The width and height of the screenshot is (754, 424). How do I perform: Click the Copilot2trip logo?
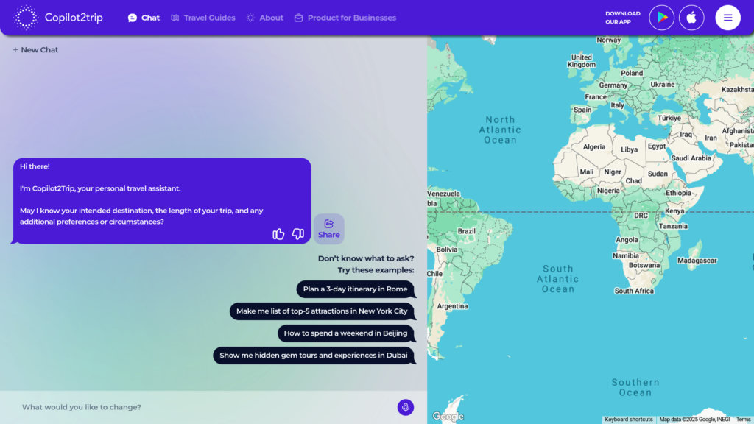[58, 18]
